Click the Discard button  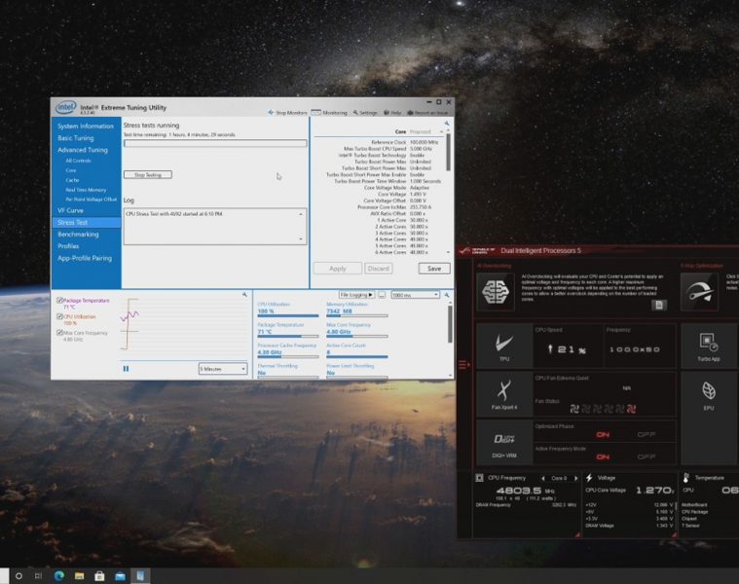(379, 269)
